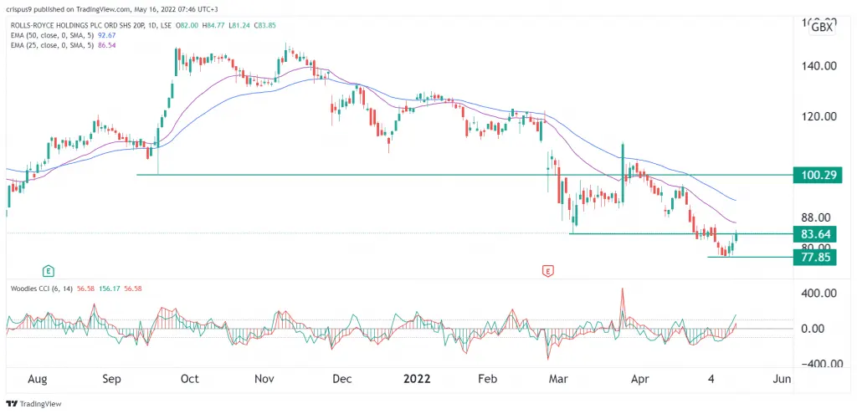Click the Dec label on time axis
Viewport: 857px width, 414px height.
point(344,379)
